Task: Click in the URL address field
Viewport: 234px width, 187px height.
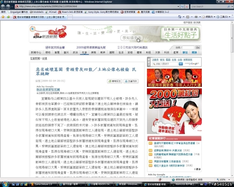Action: [97, 7]
